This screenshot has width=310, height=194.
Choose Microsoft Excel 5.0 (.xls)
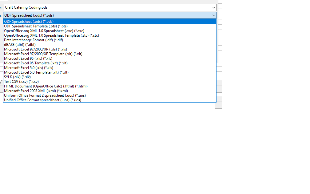[110, 68]
